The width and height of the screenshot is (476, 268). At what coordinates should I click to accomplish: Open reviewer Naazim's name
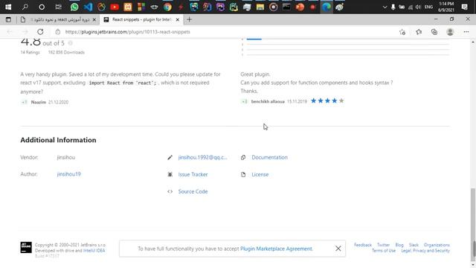[x=38, y=102]
